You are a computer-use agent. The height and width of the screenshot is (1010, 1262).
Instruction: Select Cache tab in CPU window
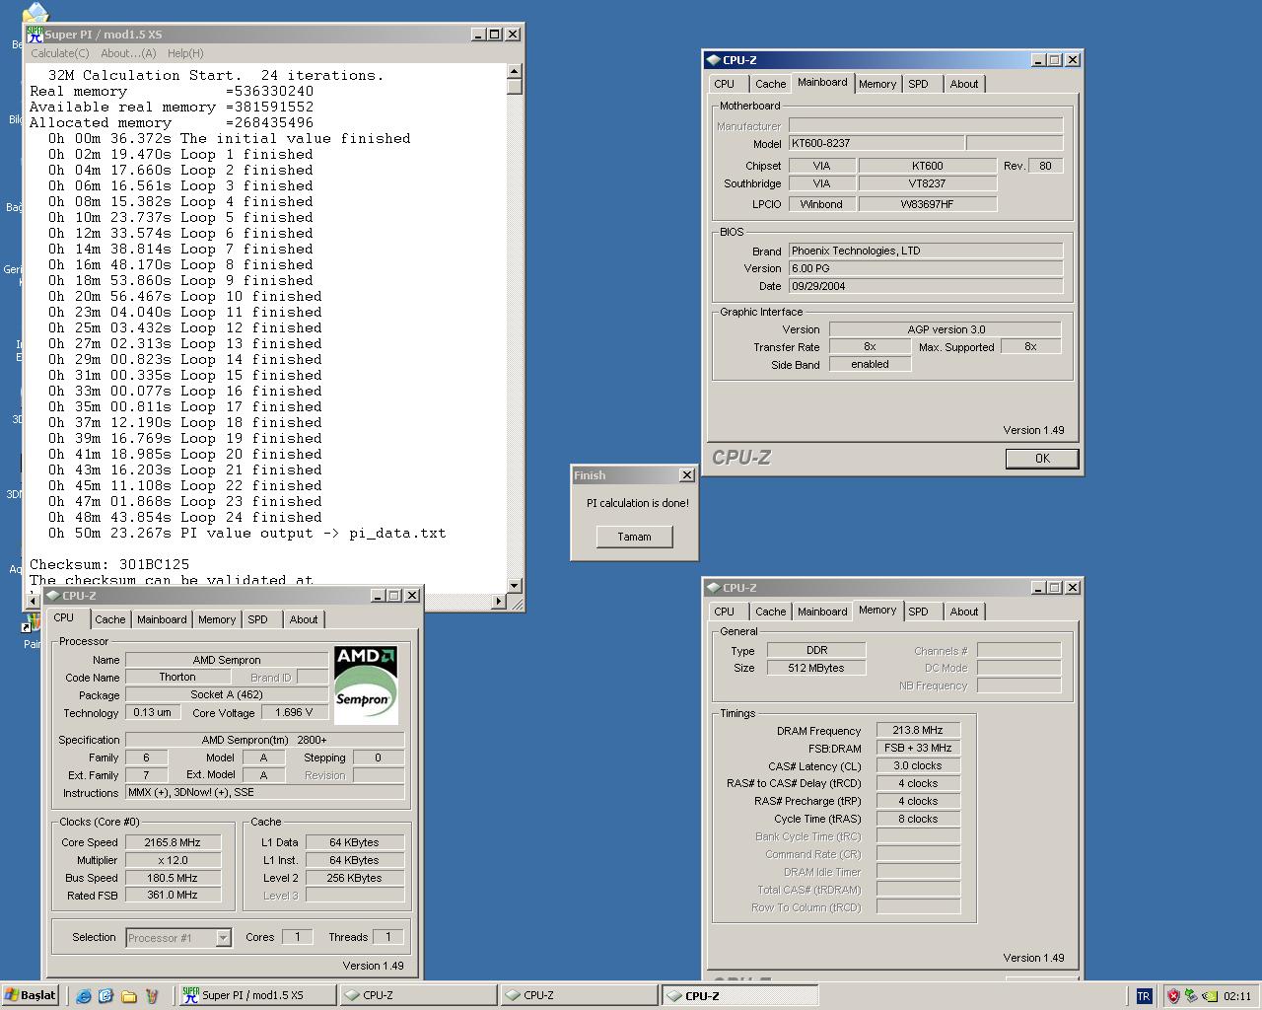click(x=110, y=620)
